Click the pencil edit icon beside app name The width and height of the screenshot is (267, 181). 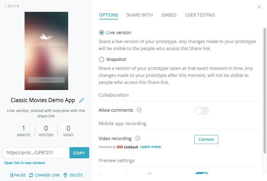point(82,100)
